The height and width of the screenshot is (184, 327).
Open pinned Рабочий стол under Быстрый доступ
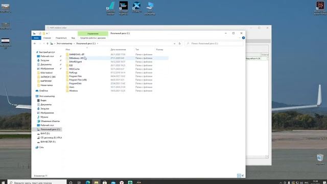pyautogui.click(x=45, y=56)
